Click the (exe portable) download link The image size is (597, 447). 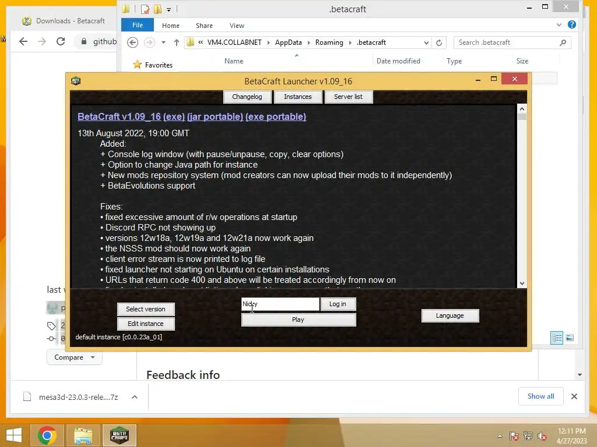coord(276,116)
